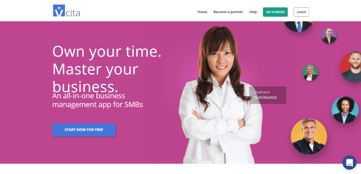Select the gray-haired man avatar on yellow
This screenshot has width=361, height=174.
point(309,137)
